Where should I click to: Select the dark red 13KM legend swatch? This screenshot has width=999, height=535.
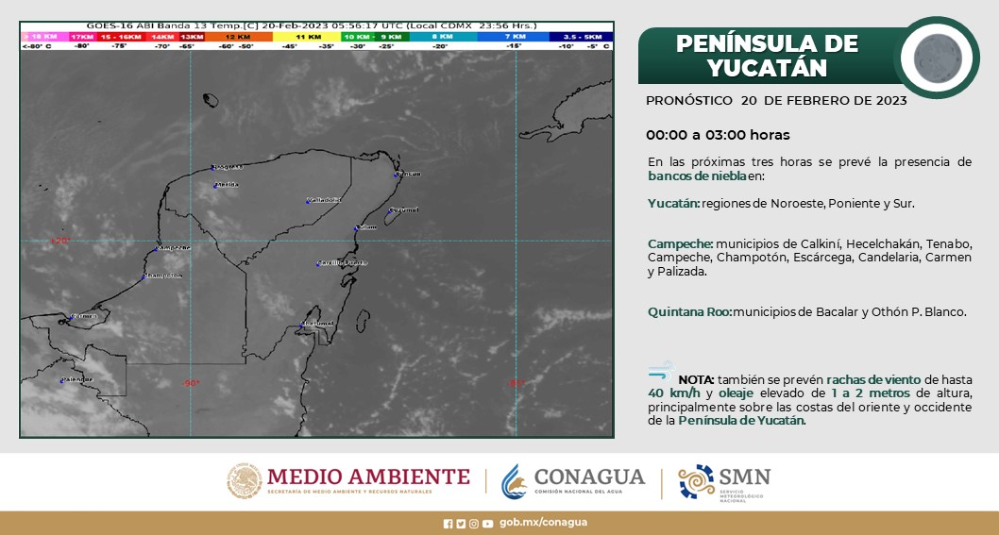(x=191, y=37)
